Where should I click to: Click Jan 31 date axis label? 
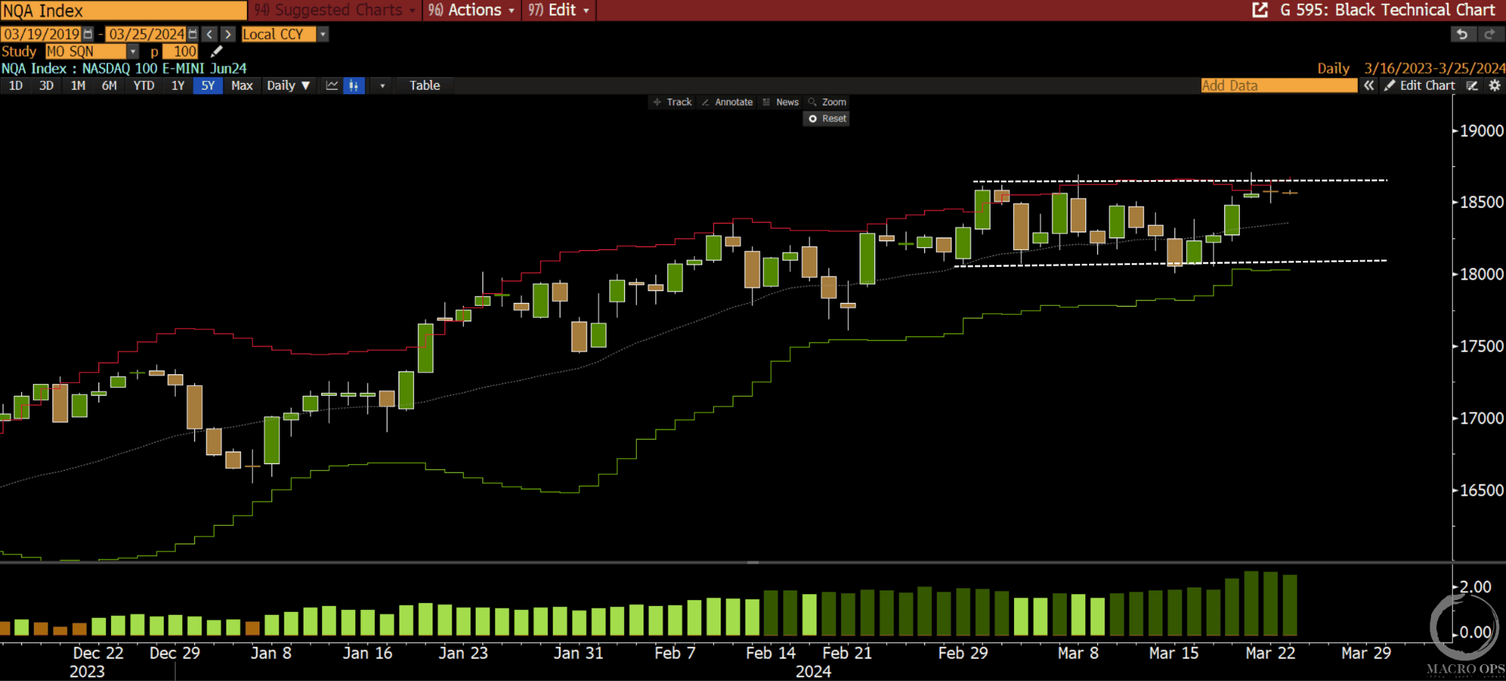578,653
